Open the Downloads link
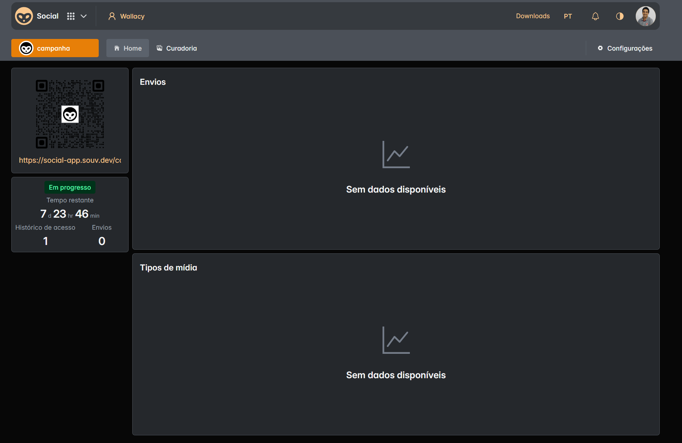The width and height of the screenshot is (682, 443). tap(533, 16)
